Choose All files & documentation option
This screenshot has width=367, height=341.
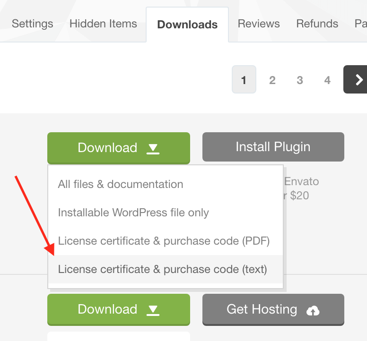pyautogui.click(x=121, y=184)
